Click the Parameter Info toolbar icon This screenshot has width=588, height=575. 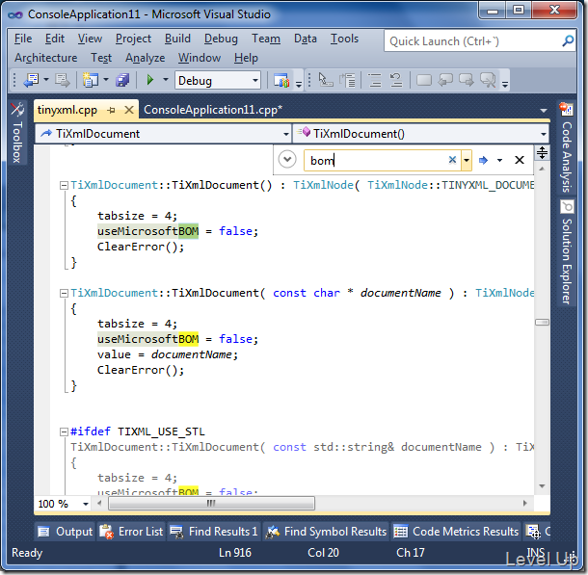[348, 80]
